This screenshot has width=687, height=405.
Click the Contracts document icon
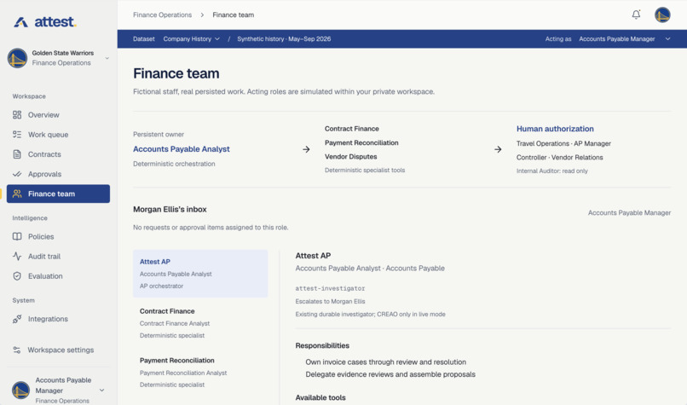17,154
